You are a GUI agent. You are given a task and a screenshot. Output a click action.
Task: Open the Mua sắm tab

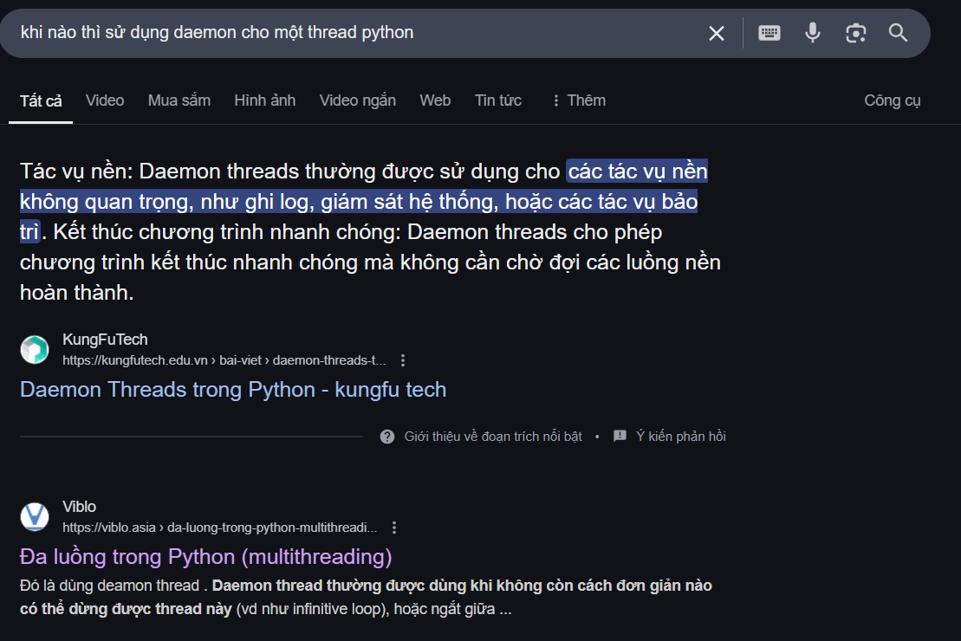coord(179,100)
